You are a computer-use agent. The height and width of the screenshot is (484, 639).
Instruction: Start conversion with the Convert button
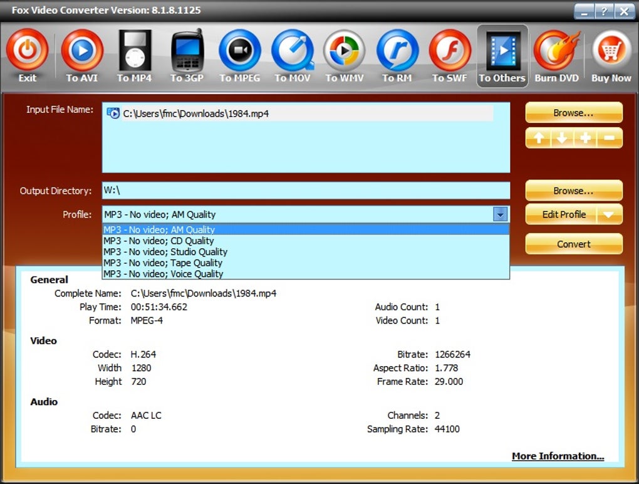574,244
